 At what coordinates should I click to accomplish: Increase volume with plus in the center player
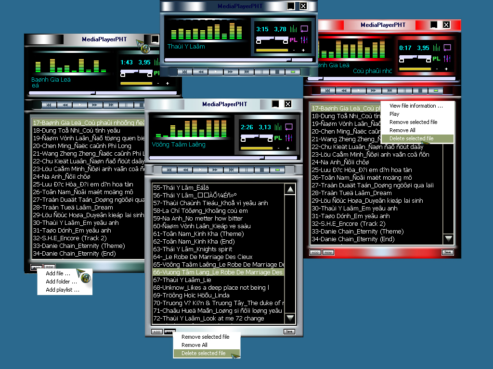287,148
